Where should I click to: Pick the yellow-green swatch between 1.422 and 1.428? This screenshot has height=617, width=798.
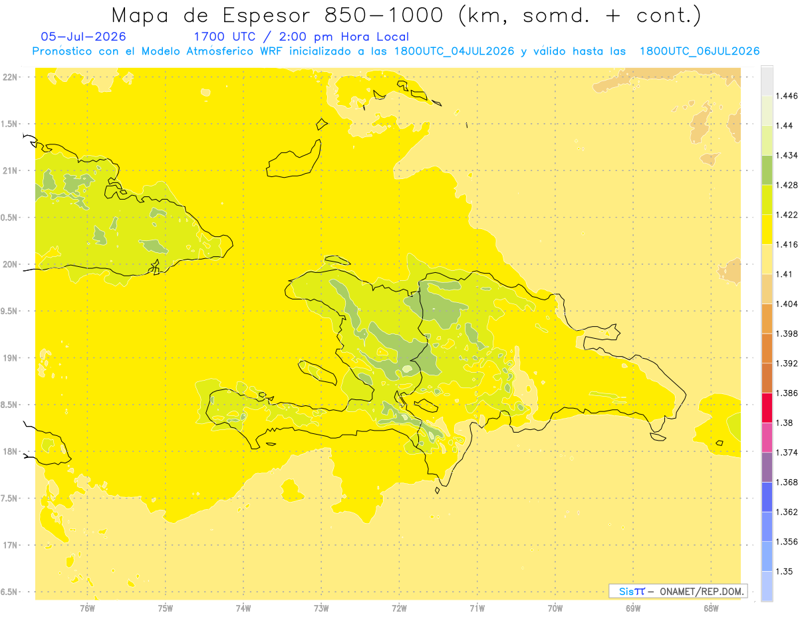coord(767,200)
